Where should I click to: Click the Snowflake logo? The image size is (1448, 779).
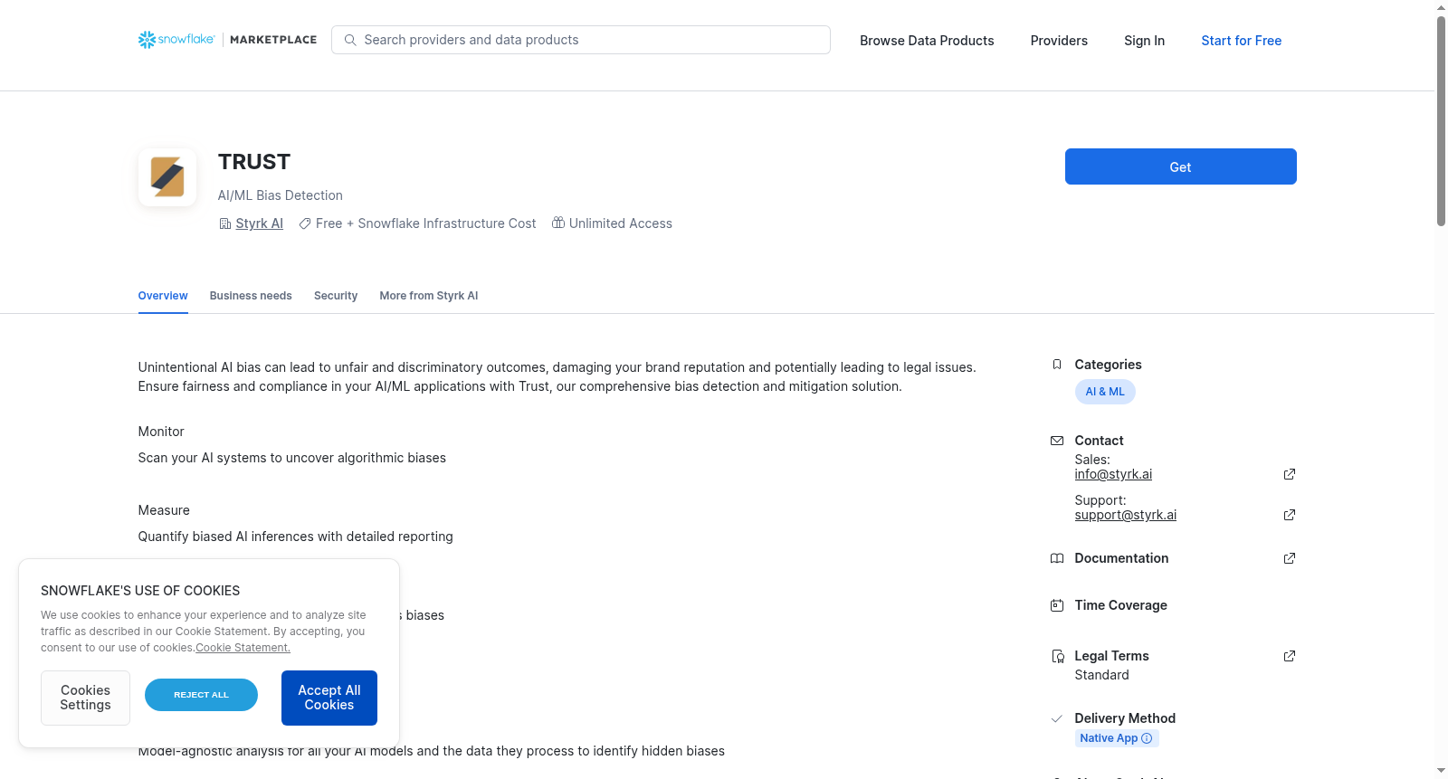pyautogui.click(x=176, y=40)
